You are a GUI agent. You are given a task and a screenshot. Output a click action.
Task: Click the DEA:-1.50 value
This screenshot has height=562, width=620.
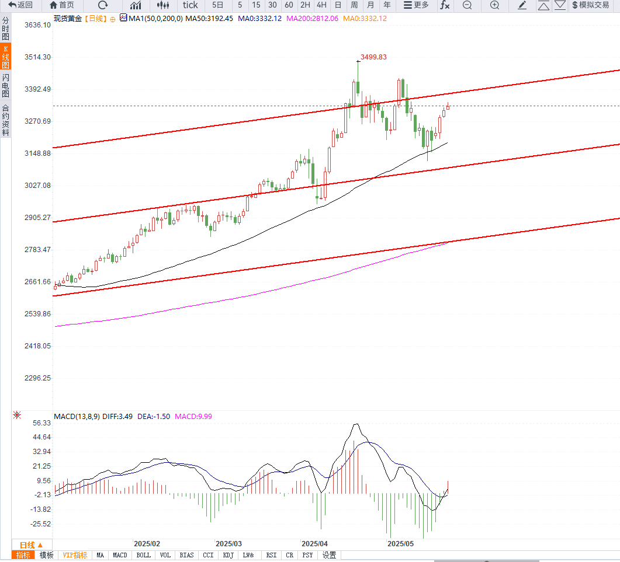tap(154, 416)
